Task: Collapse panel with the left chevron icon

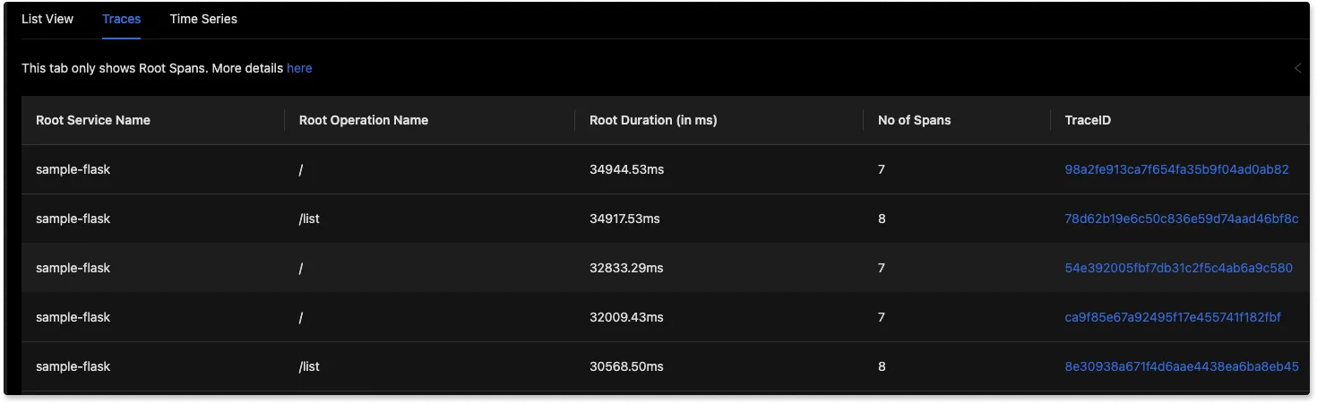Action: tap(1297, 68)
